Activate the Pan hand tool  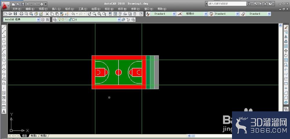(x=90, y=14)
